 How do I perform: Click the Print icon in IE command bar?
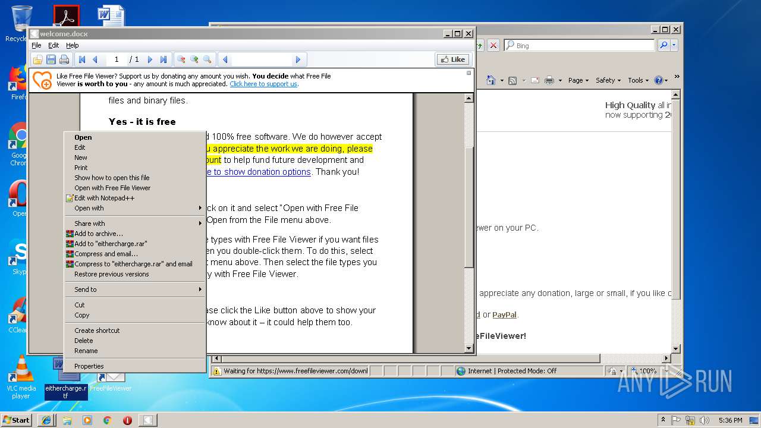pyautogui.click(x=549, y=80)
